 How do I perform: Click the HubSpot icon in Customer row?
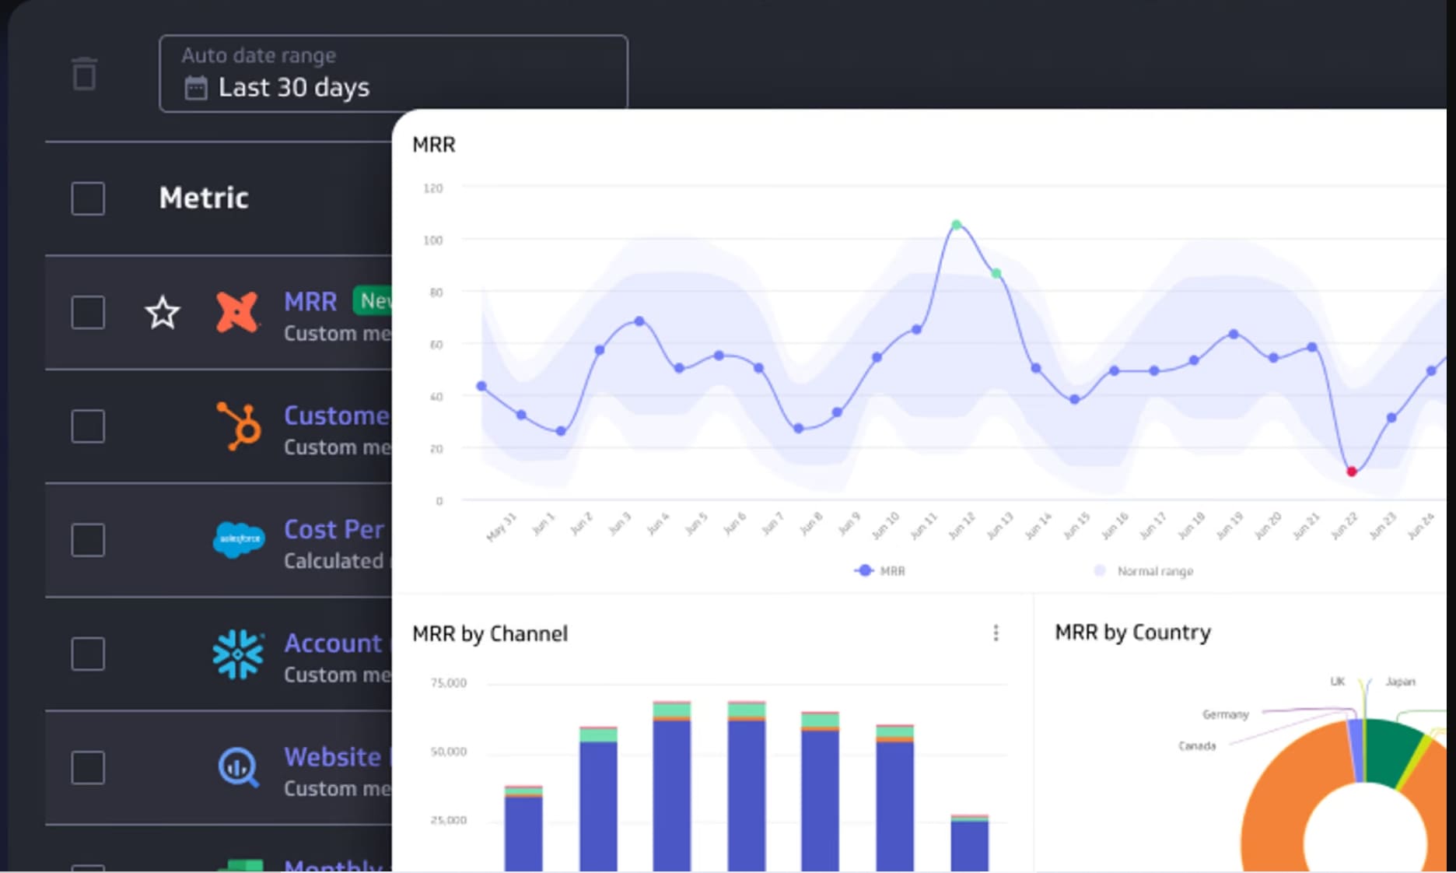coord(239,426)
